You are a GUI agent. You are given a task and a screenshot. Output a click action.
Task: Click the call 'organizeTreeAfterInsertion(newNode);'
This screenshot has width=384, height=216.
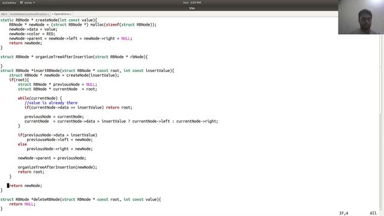pos(58,167)
